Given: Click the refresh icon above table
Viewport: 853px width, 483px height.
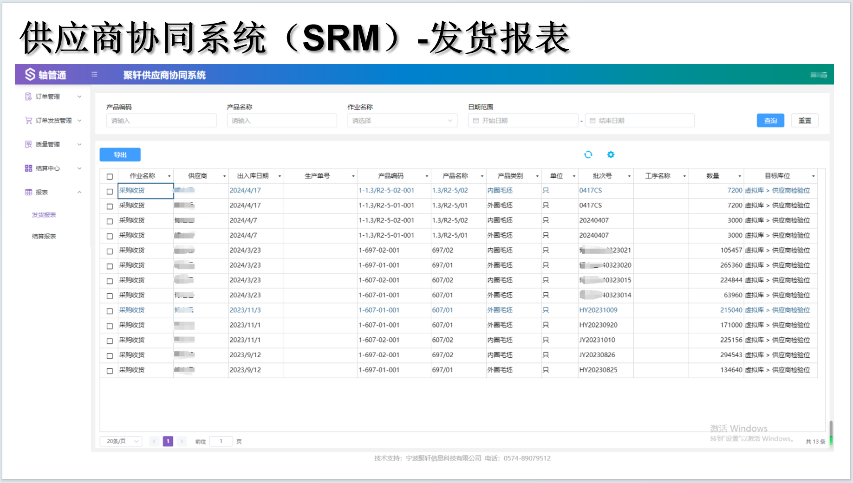Looking at the screenshot, I should coord(588,155).
